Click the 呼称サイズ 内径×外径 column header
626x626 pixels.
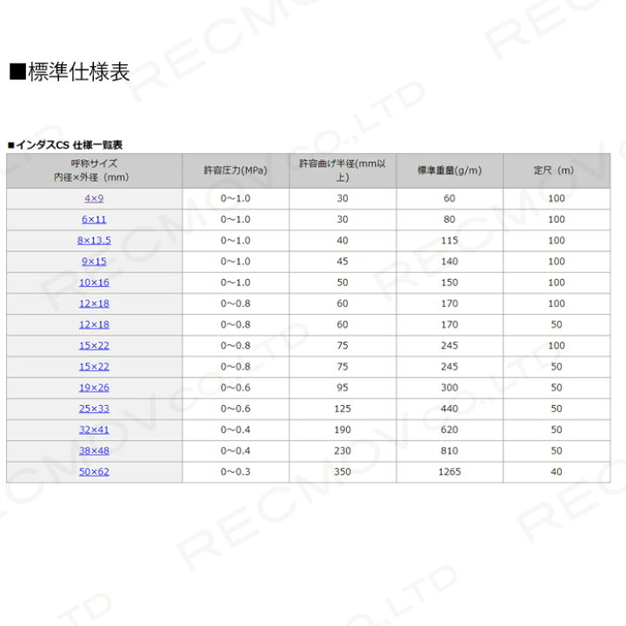[94, 170]
